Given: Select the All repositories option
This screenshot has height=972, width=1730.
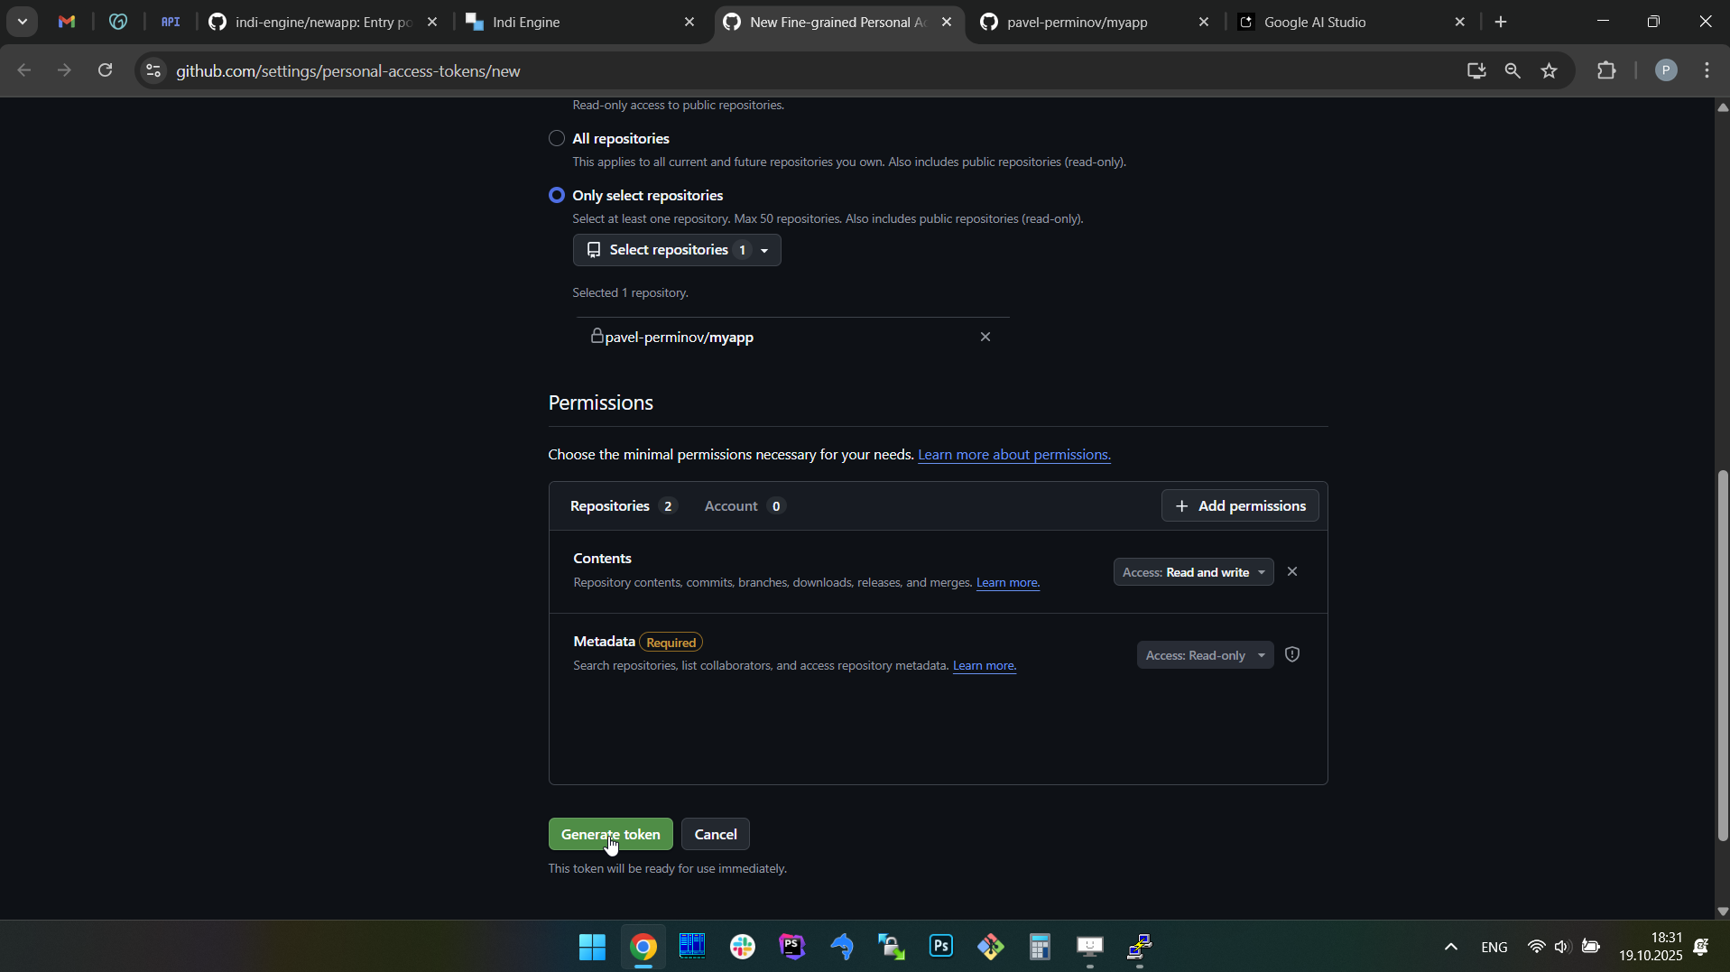Looking at the screenshot, I should point(557,139).
